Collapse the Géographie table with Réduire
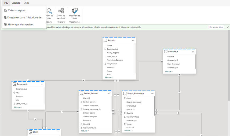Image resolution: width=230 pixels, height=136 pixels. point(18,107)
